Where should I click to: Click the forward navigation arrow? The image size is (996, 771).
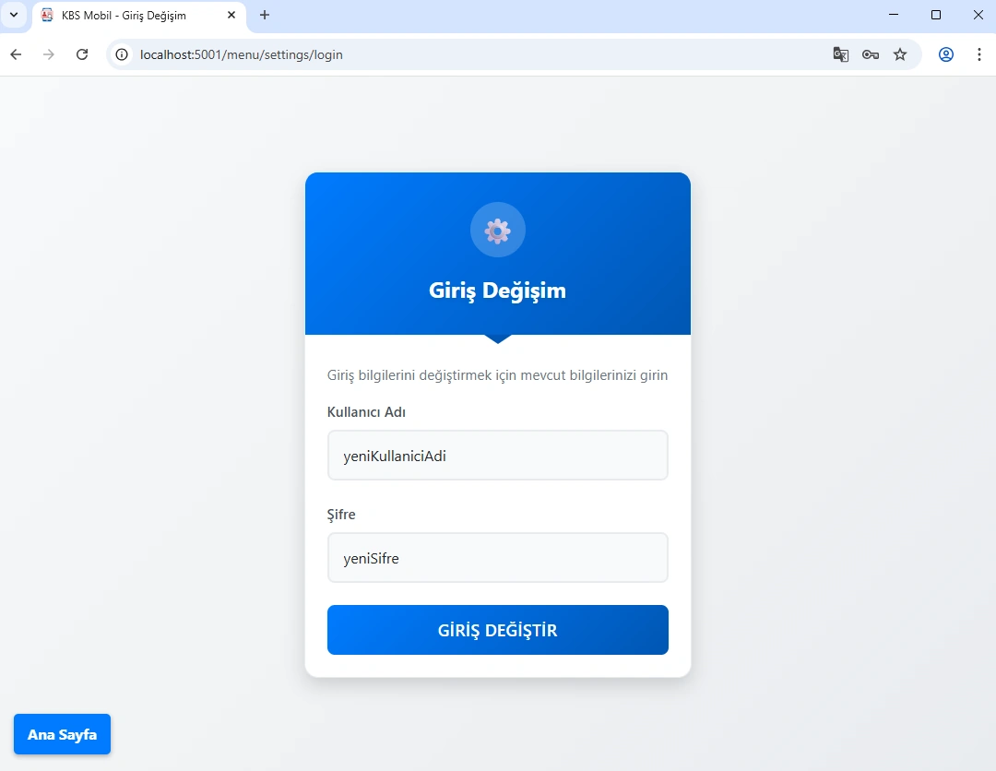pos(48,54)
